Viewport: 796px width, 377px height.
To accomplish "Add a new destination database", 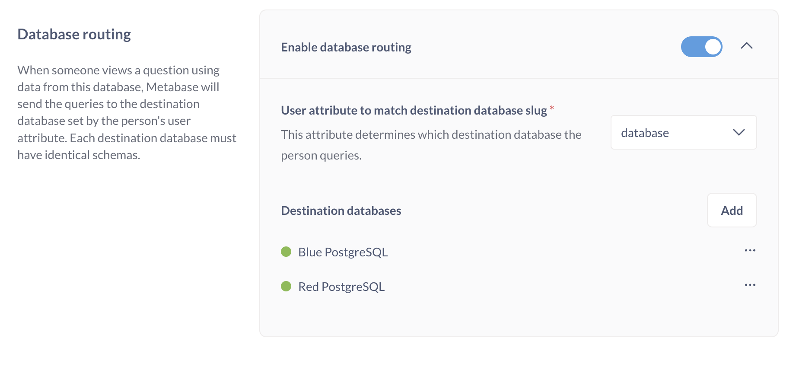I will click(732, 210).
